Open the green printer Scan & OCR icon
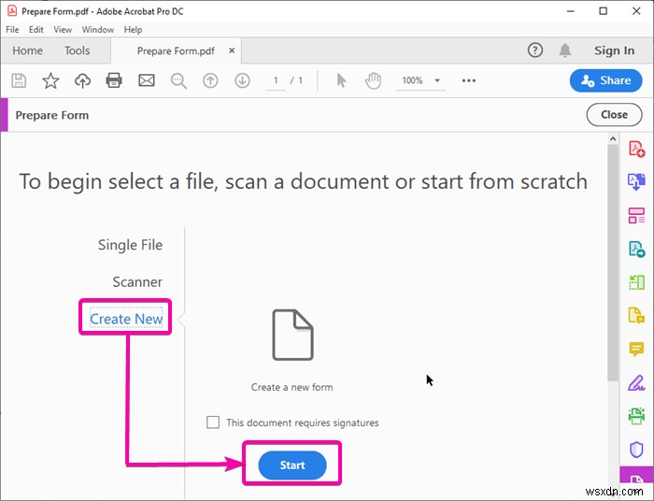The height and width of the screenshot is (501, 654). (x=636, y=416)
